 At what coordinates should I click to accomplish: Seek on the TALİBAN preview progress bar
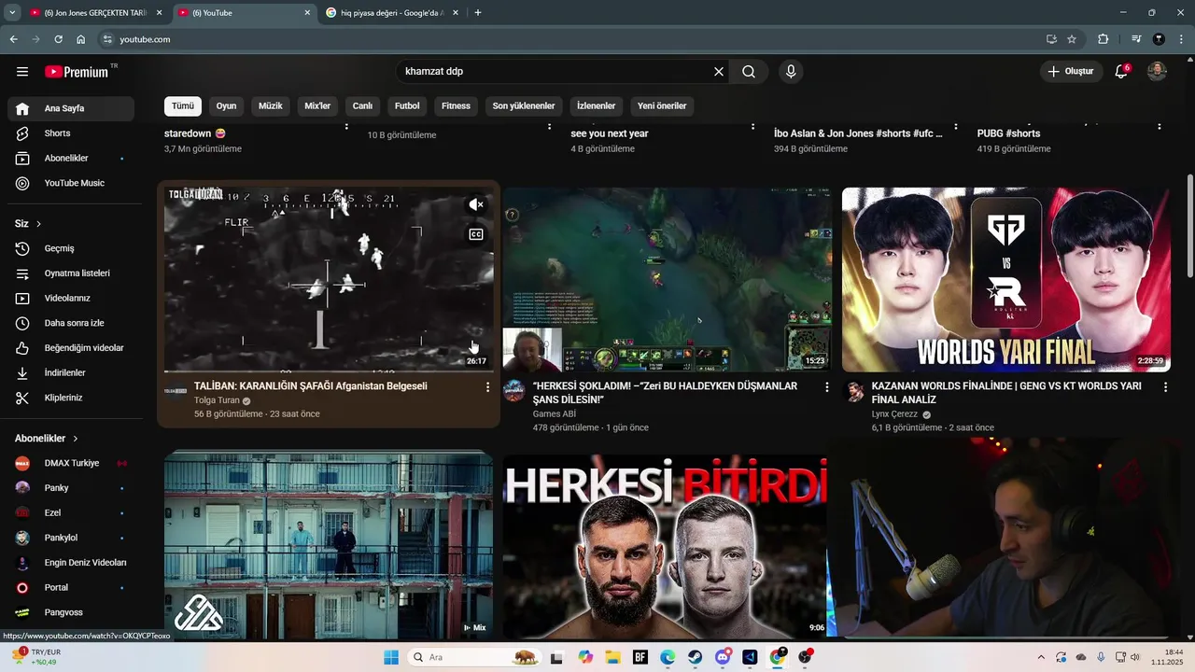tap(329, 371)
